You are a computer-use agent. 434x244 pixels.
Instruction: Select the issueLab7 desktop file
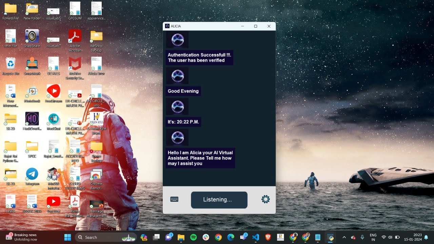[x=53, y=41]
